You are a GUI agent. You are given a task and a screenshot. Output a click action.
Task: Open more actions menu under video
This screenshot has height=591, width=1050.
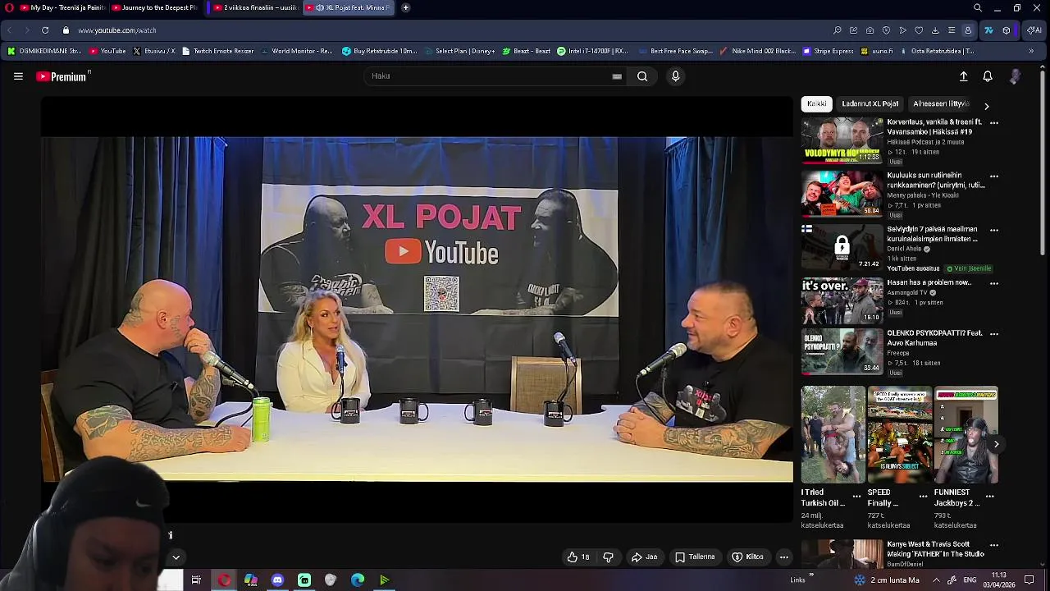[x=784, y=557]
